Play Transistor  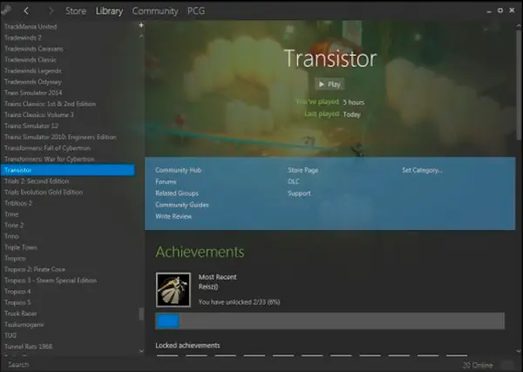tap(329, 85)
